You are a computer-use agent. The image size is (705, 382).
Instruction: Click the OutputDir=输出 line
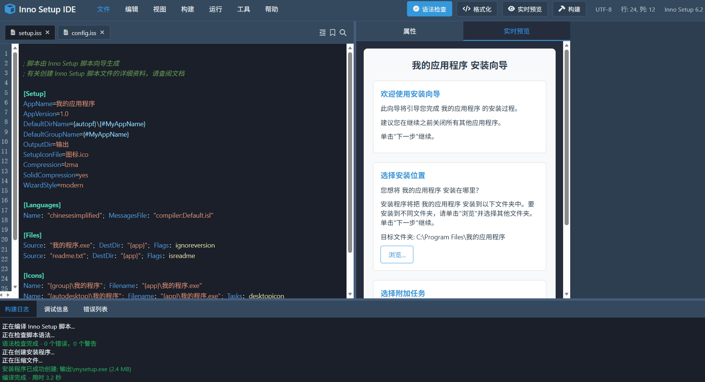pos(46,145)
